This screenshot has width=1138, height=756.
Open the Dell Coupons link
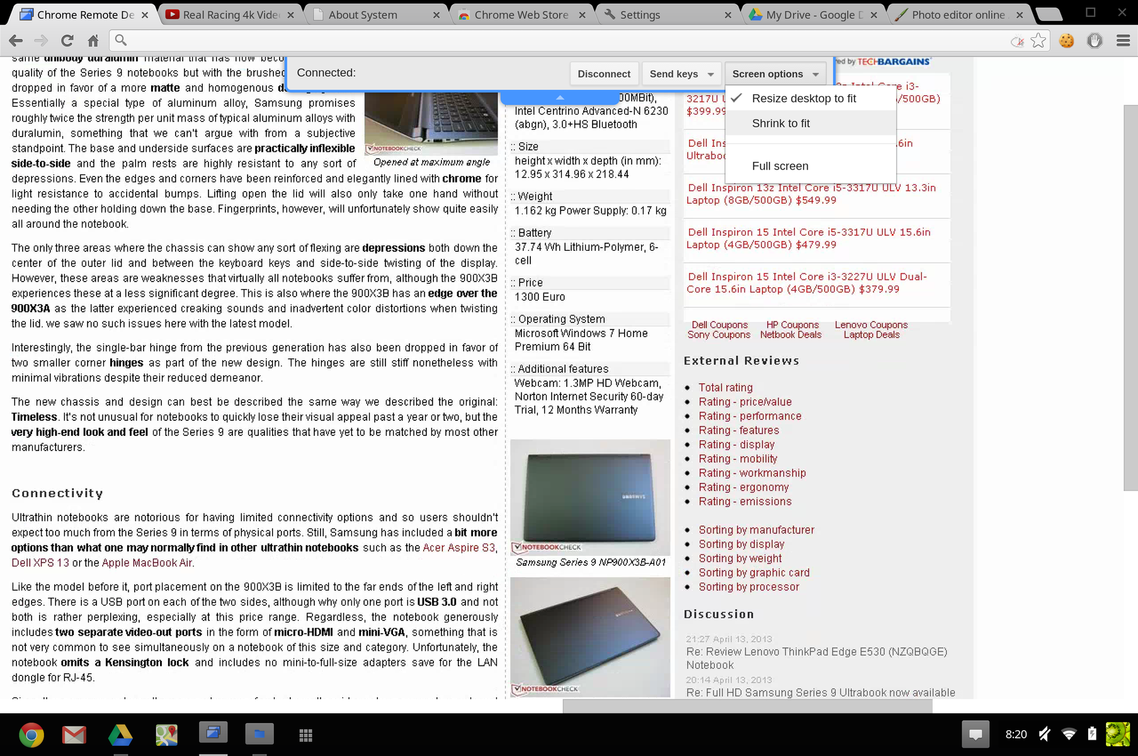tap(720, 325)
